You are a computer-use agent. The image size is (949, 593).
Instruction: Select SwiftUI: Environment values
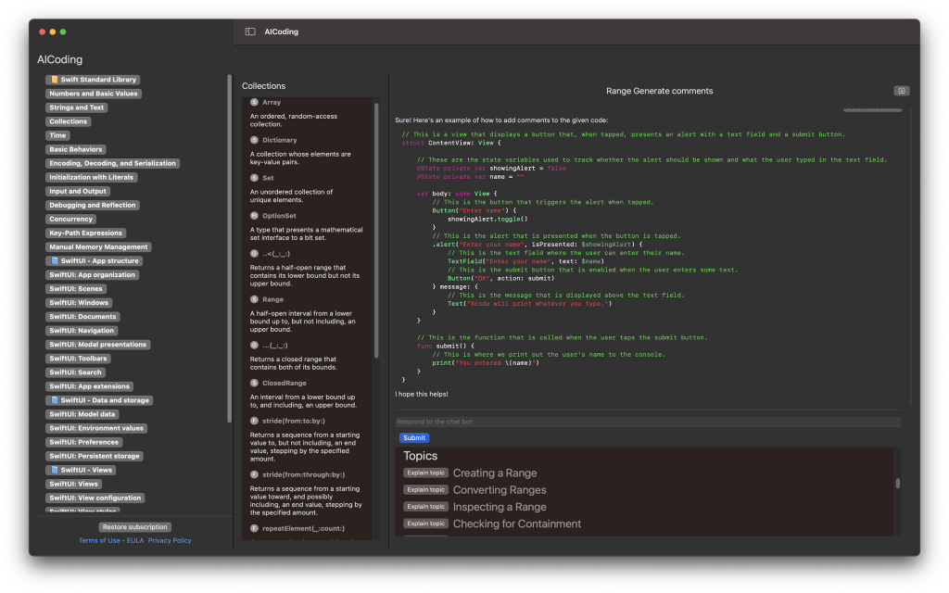coord(96,428)
